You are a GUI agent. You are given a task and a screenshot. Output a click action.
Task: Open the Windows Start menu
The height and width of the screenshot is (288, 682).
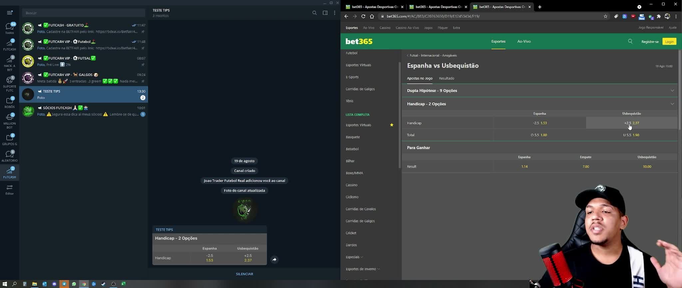(5, 284)
